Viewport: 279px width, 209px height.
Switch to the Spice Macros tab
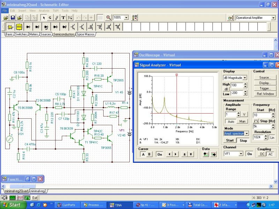pos(85,34)
